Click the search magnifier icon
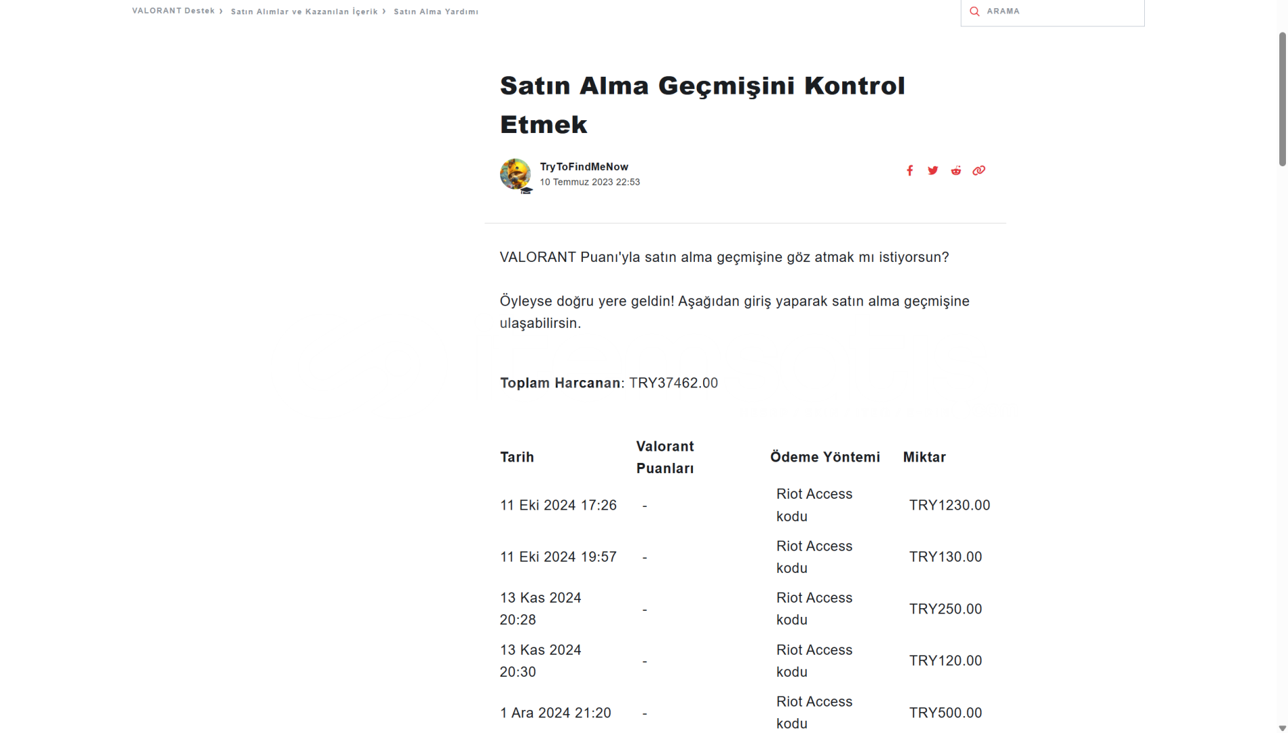This screenshot has height=733, width=1288. click(974, 12)
